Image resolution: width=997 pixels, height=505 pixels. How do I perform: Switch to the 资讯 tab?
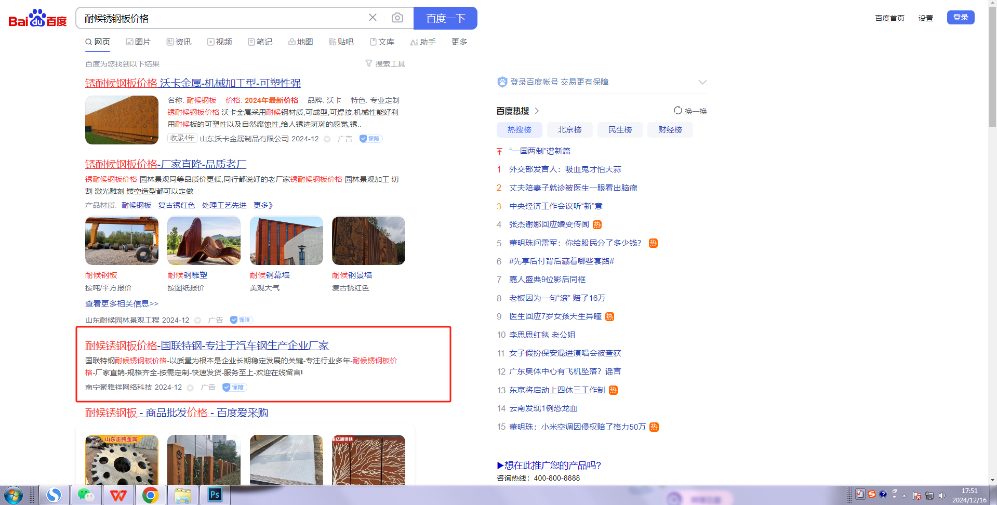tap(179, 42)
